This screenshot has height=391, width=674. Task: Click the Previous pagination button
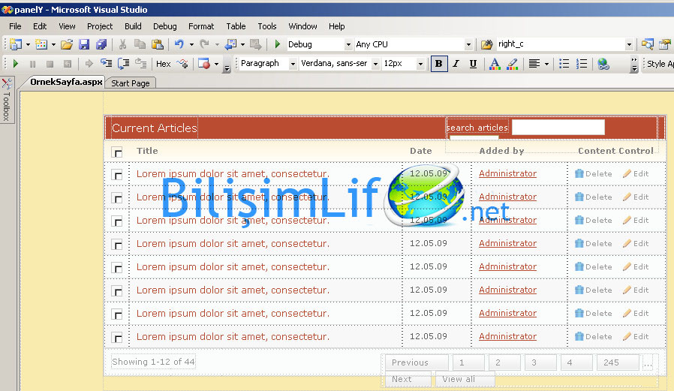[x=416, y=362]
